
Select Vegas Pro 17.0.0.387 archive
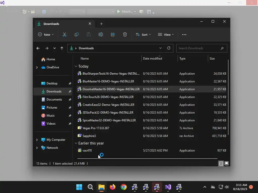[151, 128]
